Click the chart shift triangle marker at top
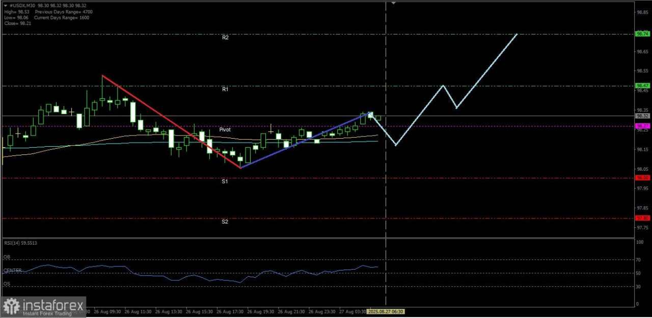652x318 pixels. [x=393, y=3]
